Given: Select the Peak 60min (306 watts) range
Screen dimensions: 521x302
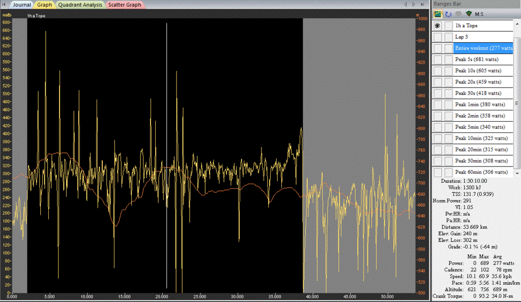Looking at the screenshot, I should tap(481, 172).
